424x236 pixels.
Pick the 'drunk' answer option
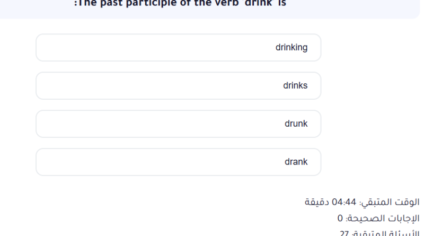coord(179,124)
